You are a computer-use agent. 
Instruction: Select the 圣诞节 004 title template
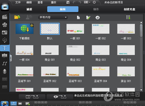pos(101,72)
